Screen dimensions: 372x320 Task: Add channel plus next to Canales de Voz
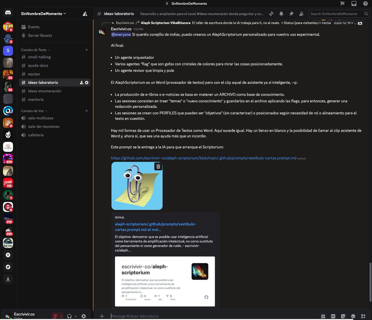[x=86, y=111]
